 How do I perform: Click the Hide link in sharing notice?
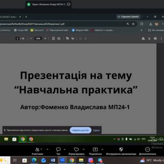[97, 130]
